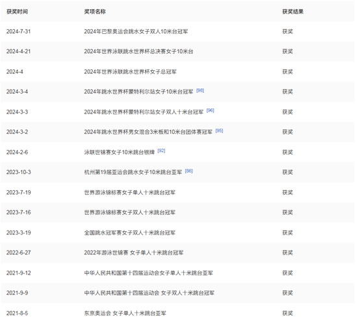This screenshot has height=322, width=356.
Task: Click 获奖 result in the 2024-4-21 row
Action: 287,51
